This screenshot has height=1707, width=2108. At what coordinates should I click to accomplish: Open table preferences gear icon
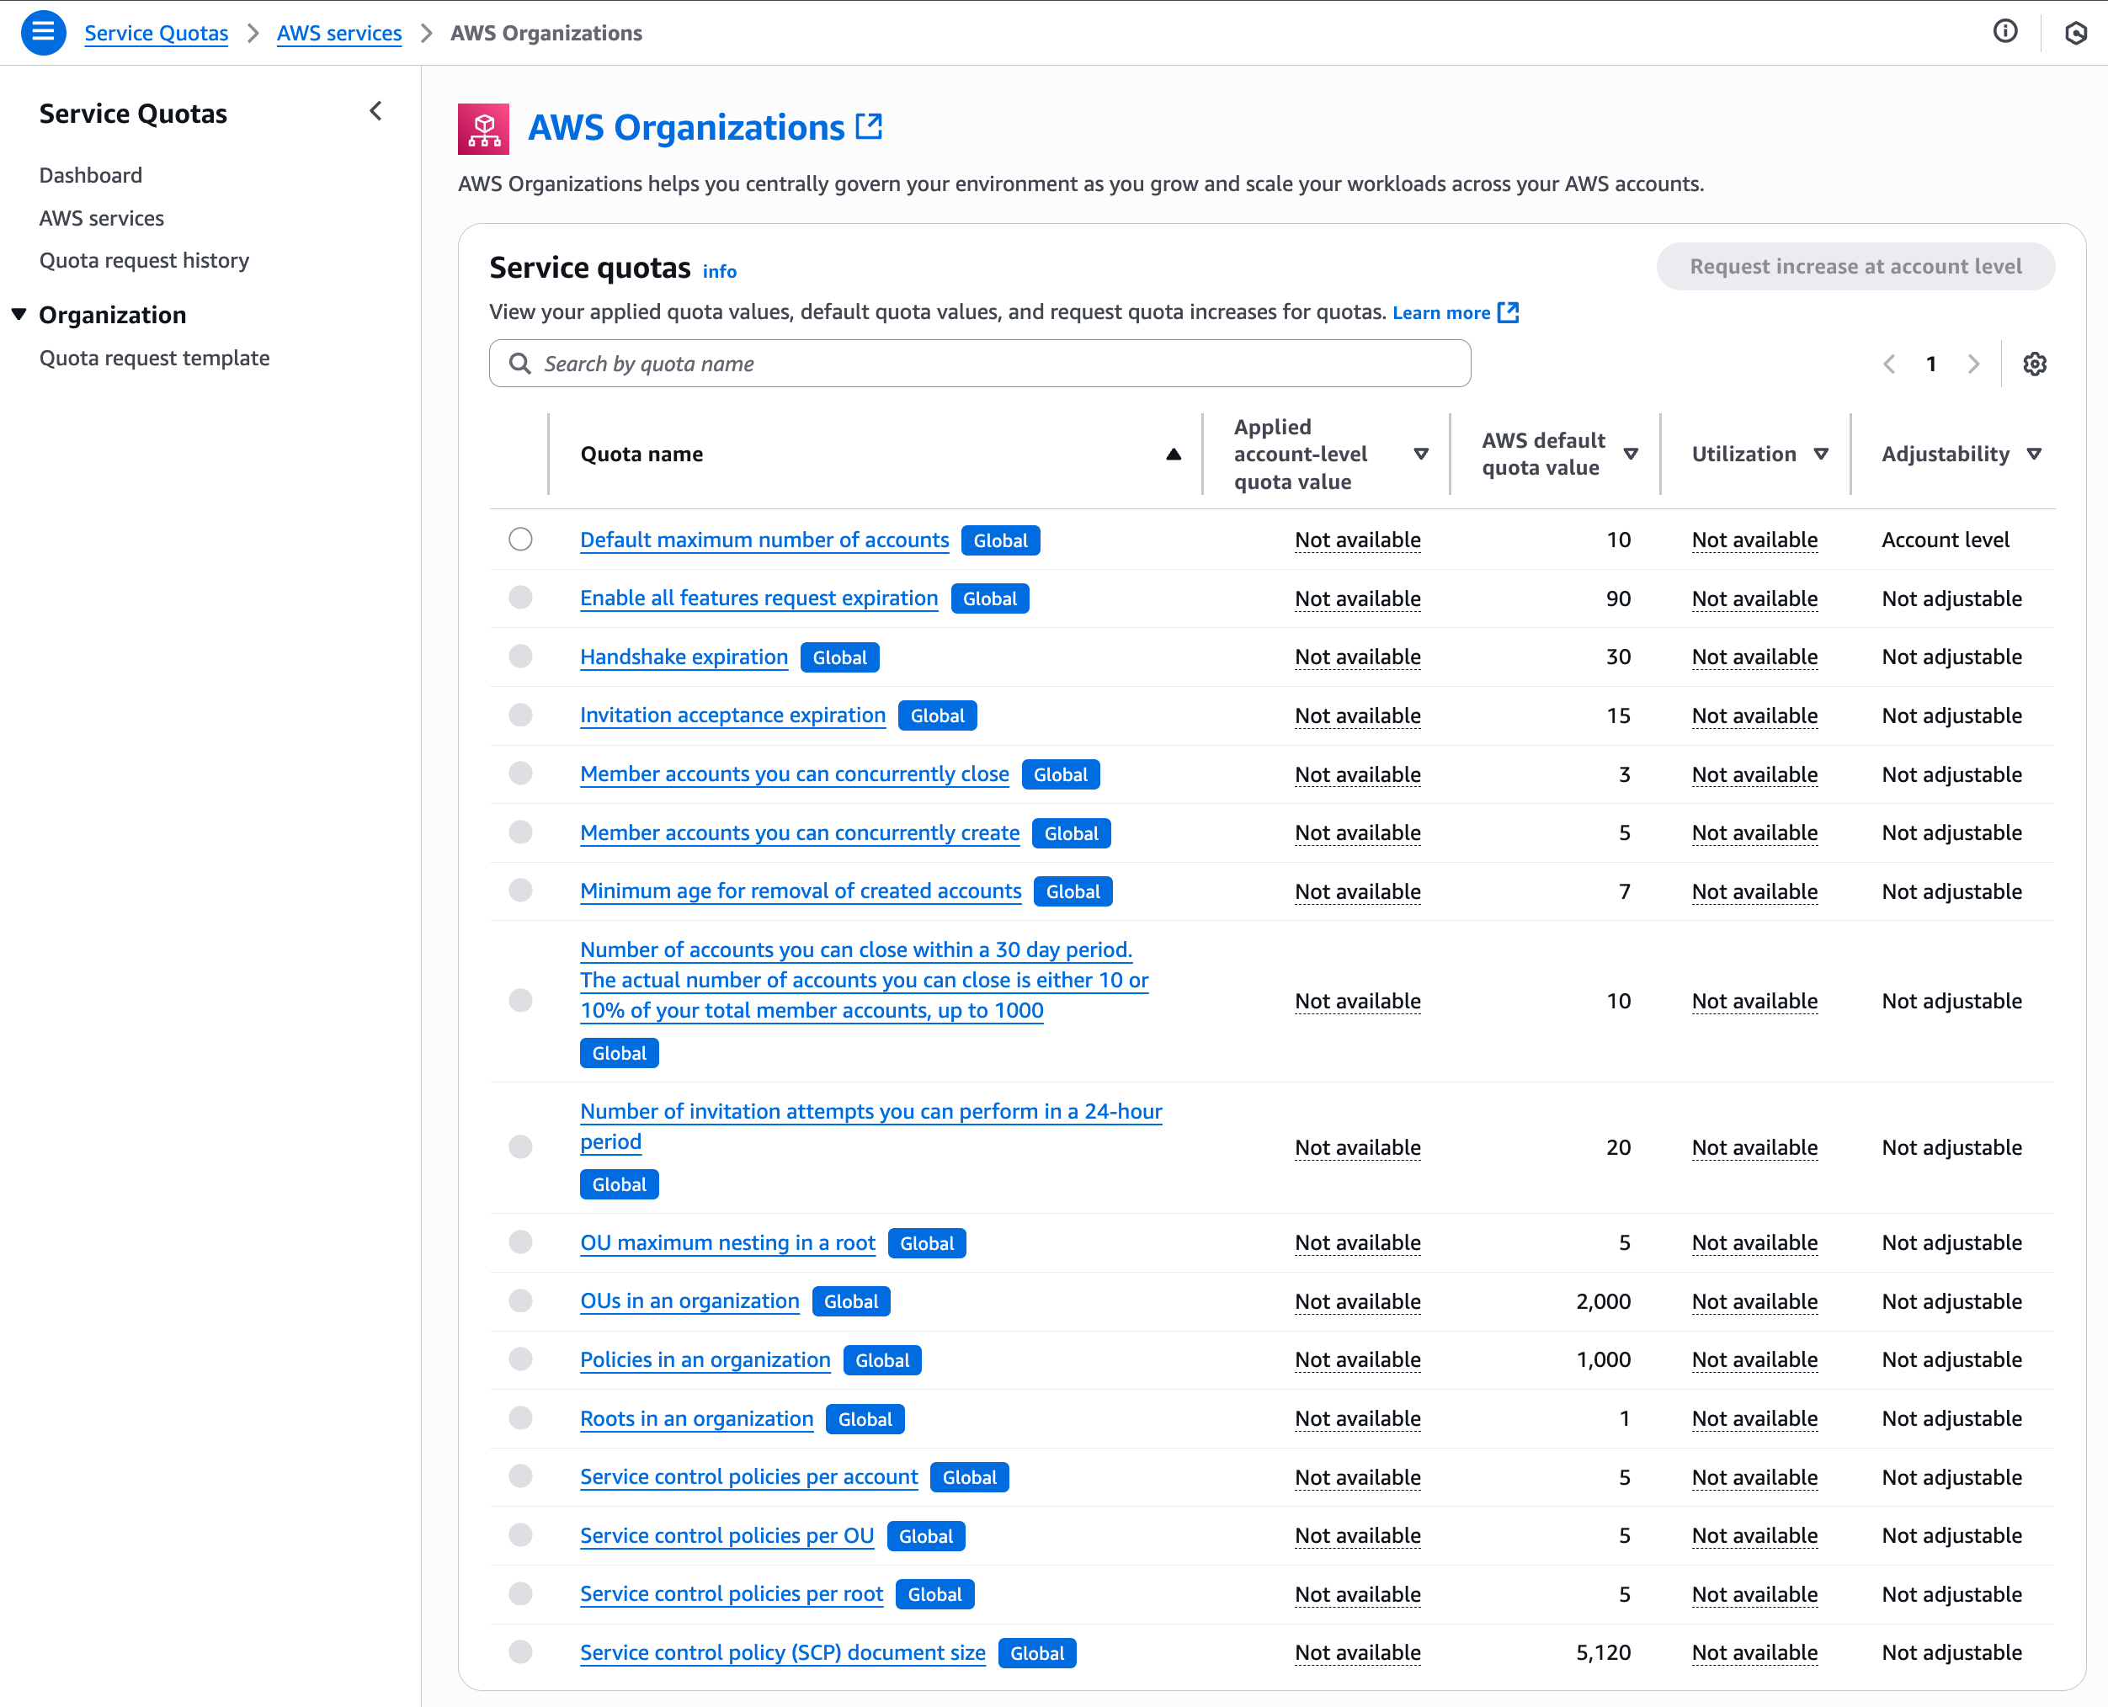point(2034,364)
